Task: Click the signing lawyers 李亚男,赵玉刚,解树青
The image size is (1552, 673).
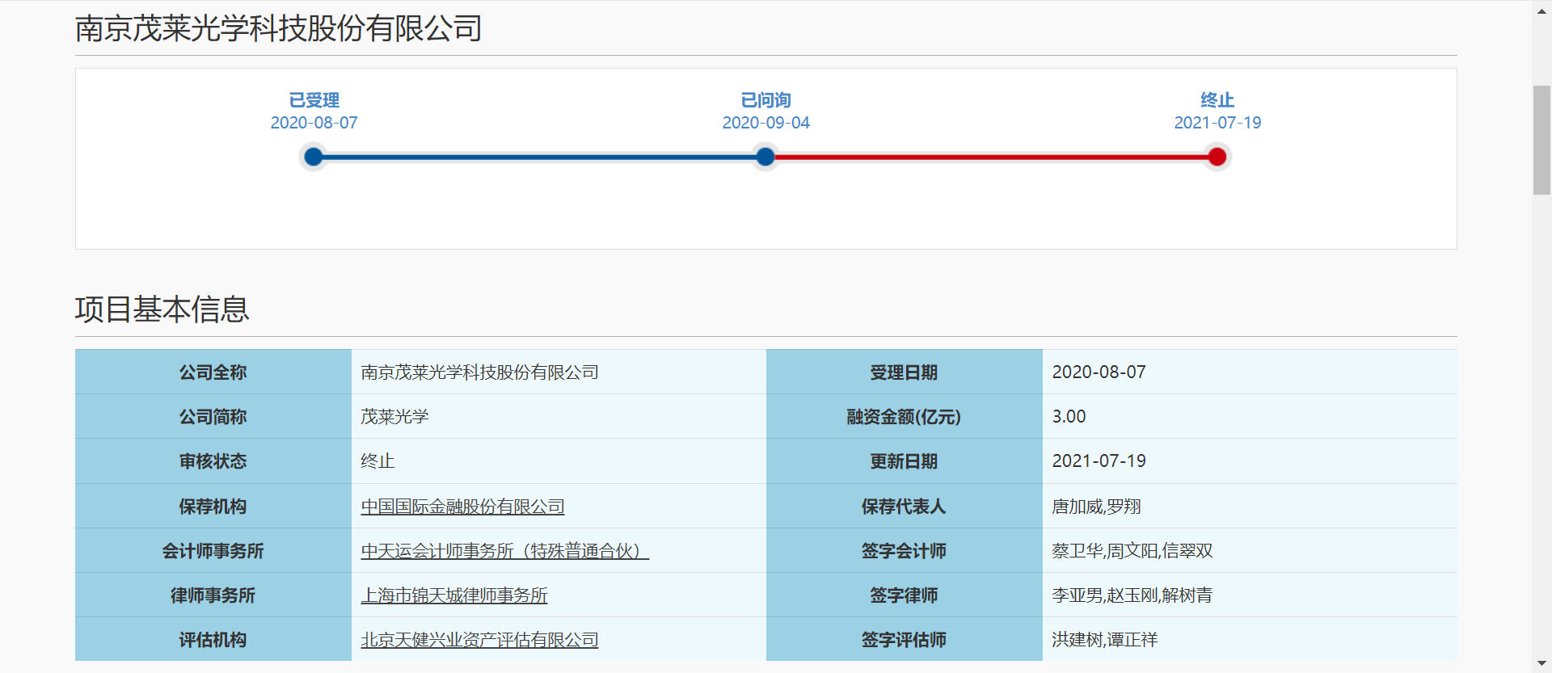Action: coord(1132,595)
